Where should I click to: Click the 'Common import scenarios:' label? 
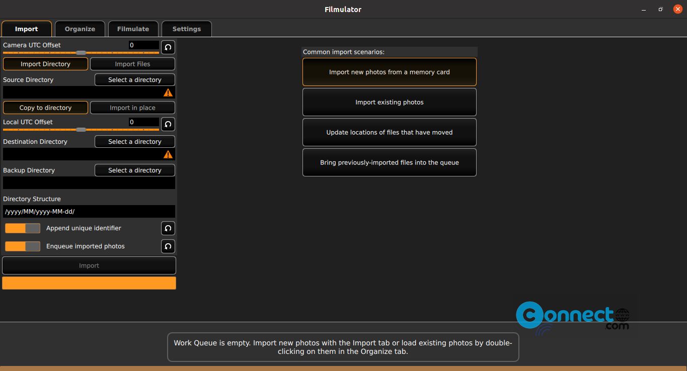click(x=344, y=52)
